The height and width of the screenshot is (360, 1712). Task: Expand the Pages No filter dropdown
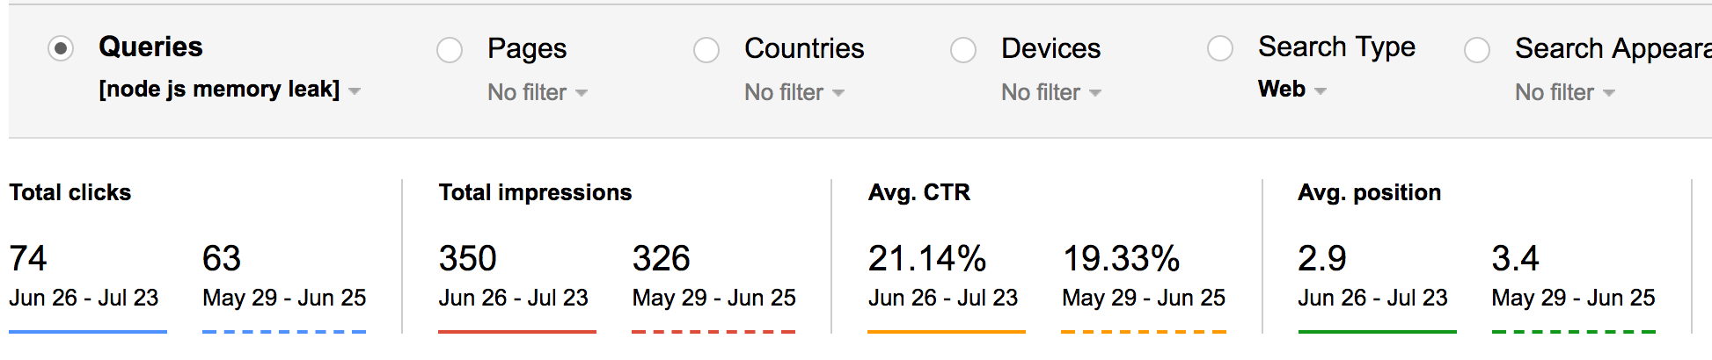537,92
